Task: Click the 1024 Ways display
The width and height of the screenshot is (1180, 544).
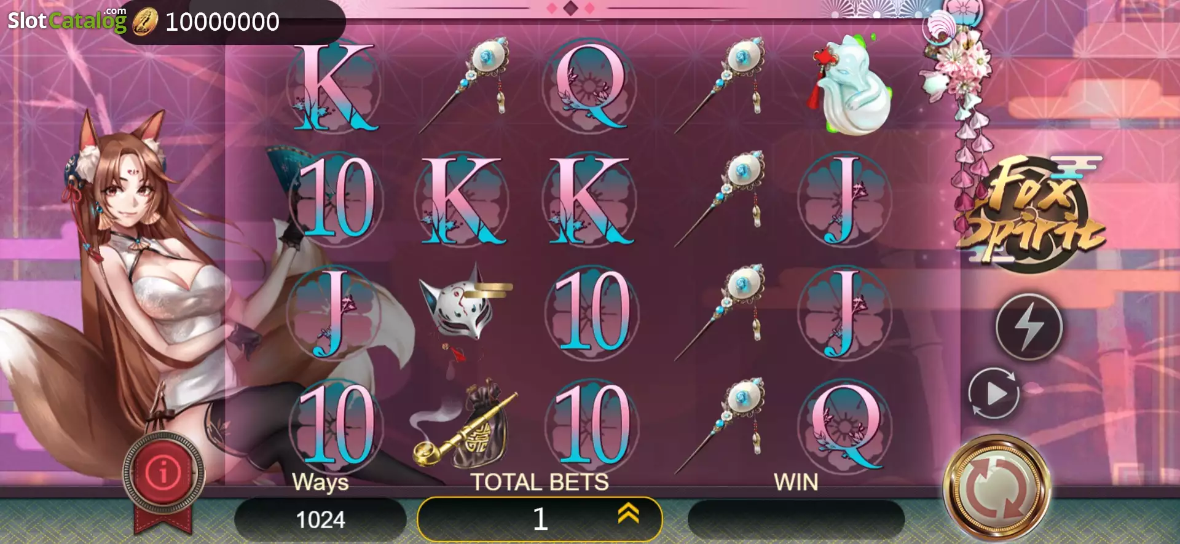Action: 320,519
